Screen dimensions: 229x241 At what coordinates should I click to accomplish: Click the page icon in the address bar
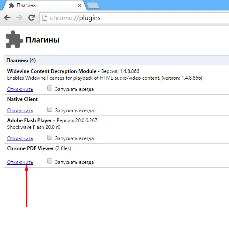pyautogui.click(x=45, y=18)
